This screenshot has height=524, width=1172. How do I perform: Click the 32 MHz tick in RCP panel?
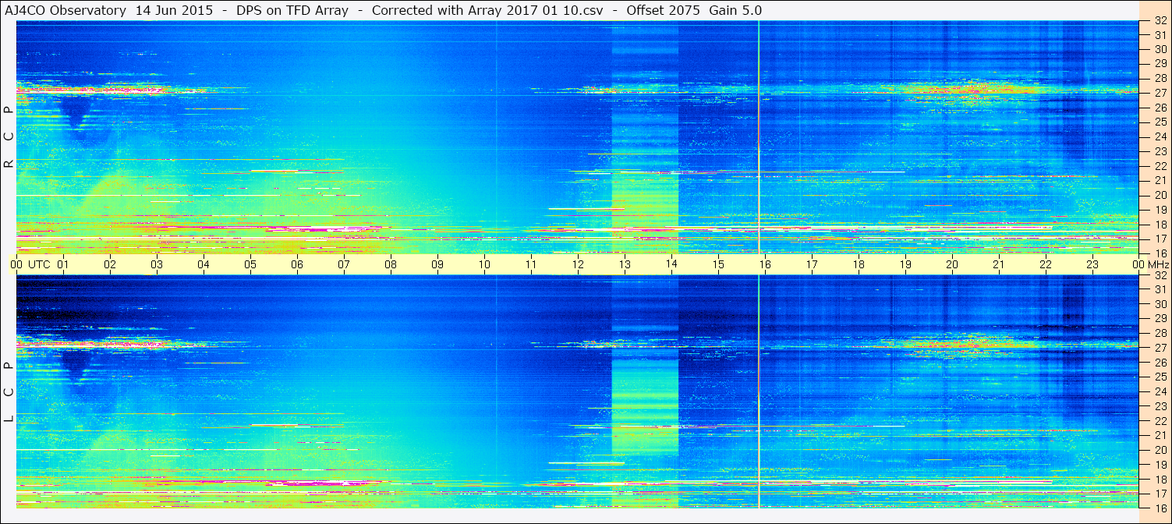[x=1160, y=20]
